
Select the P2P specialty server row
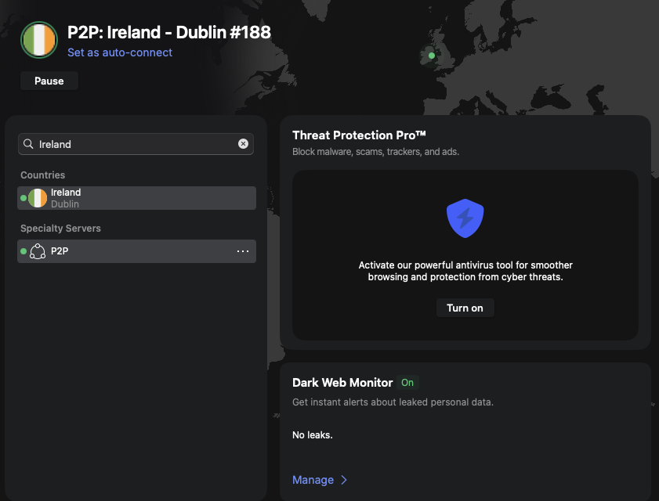[x=136, y=251]
